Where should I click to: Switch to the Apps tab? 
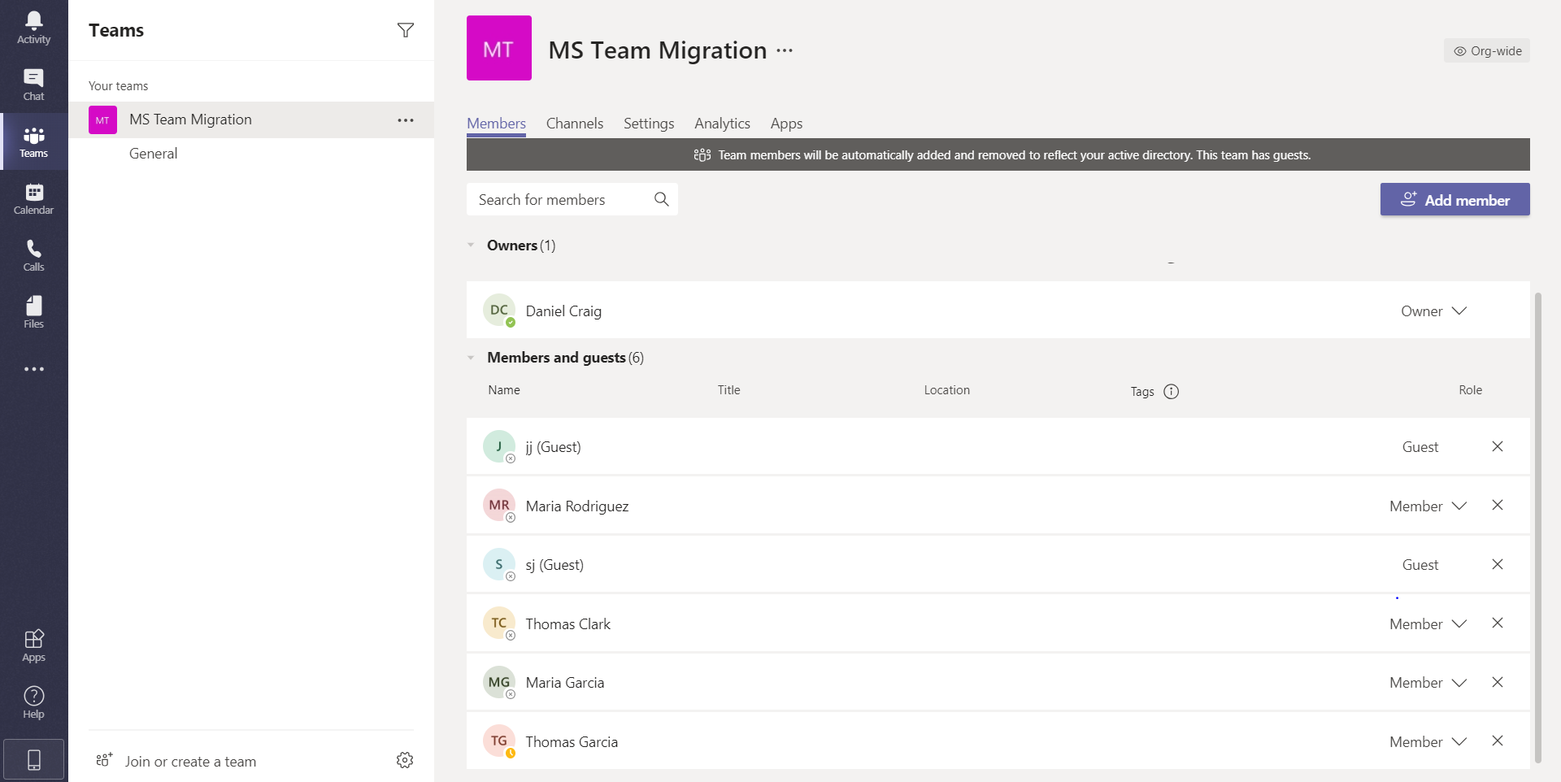786,124
